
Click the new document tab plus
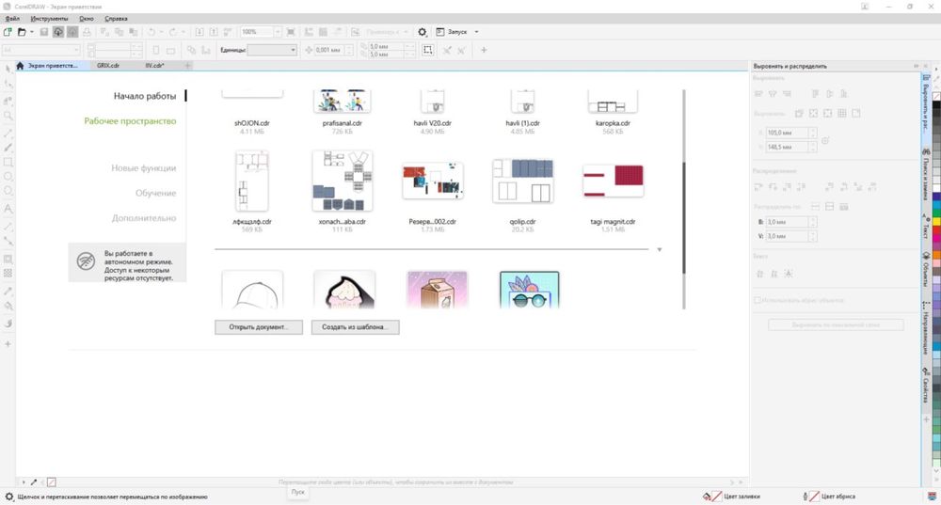[x=188, y=66]
